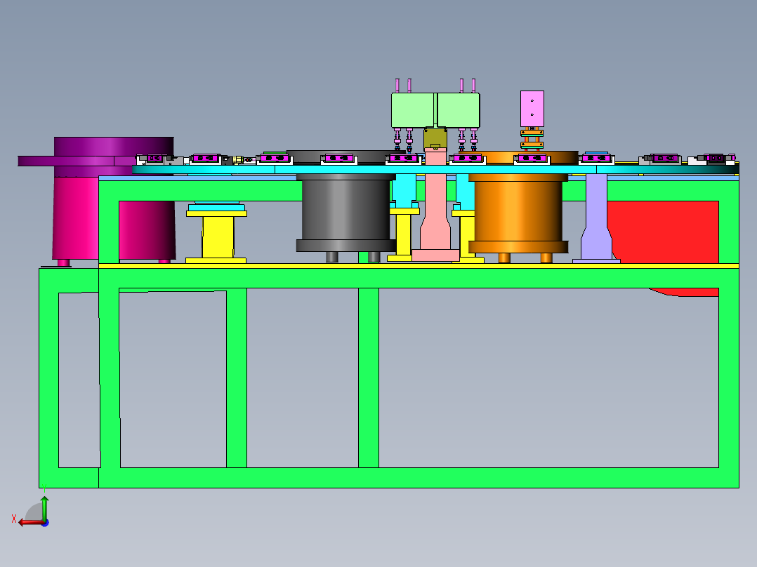Select the gray cylindrical drum body
The height and width of the screenshot is (567, 757).
(345, 210)
